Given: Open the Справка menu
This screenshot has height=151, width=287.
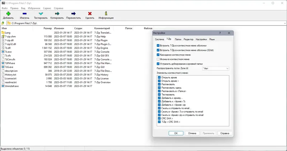Looking at the screenshot, I should click(58, 8).
